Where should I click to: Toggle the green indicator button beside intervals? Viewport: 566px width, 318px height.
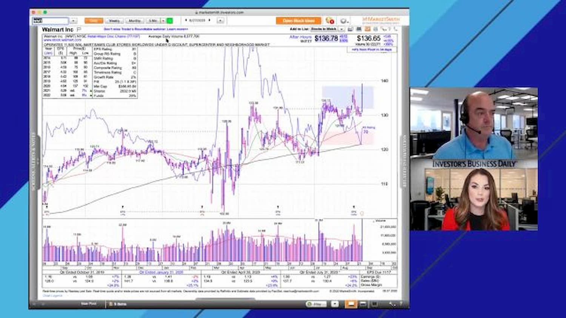click(x=170, y=21)
